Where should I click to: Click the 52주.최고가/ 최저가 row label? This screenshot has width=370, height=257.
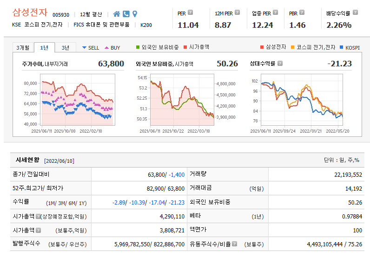(38, 188)
